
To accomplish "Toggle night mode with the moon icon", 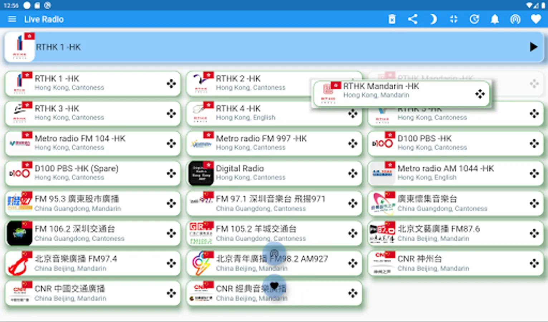I will point(433,19).
